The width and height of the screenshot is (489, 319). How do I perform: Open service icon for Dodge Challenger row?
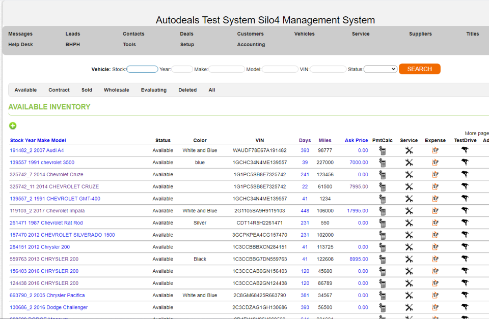coord(409,307)
